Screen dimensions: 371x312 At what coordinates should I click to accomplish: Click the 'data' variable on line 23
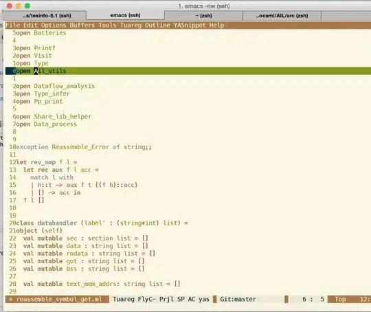click(74, 246)
